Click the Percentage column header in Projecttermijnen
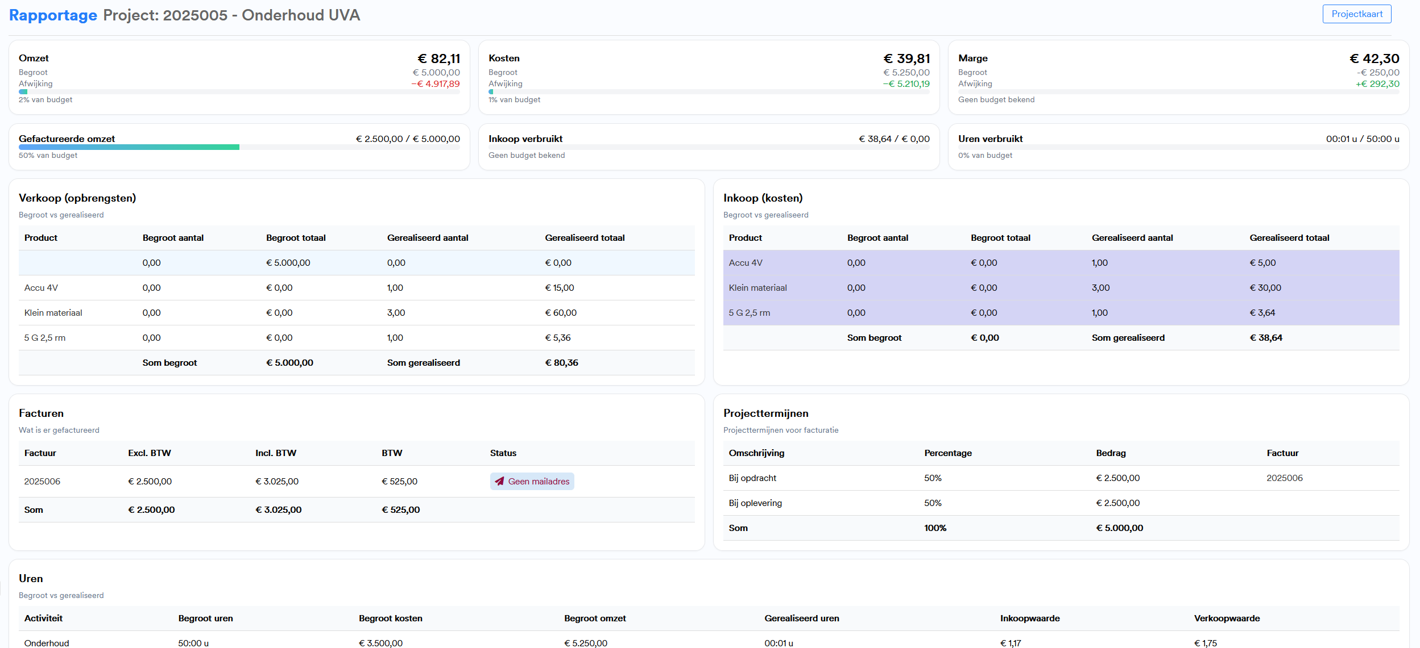 click(x=947, y=453)
